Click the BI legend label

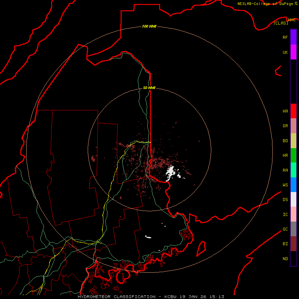(x=285, y=244)
